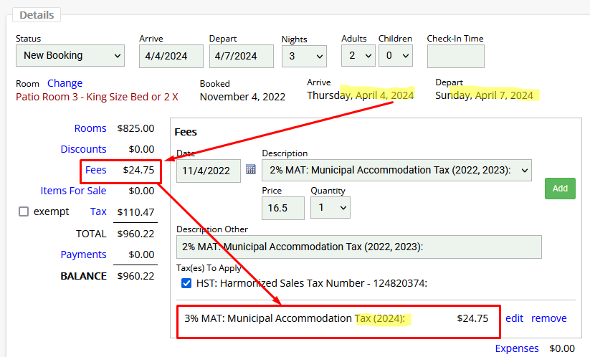The height and width of the screenshot is (357, 590).
Task: Open the Children count dropdown
Action: 396,55
